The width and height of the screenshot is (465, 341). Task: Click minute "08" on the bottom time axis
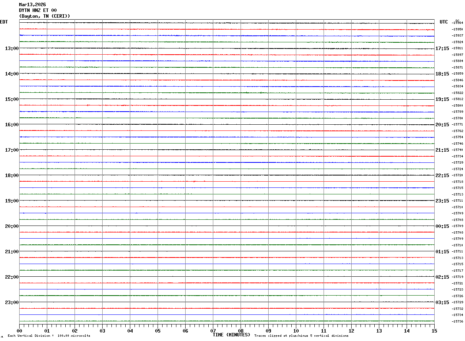pos(241,331)
